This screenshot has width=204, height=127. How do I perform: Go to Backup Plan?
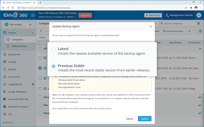coord(14,54)
